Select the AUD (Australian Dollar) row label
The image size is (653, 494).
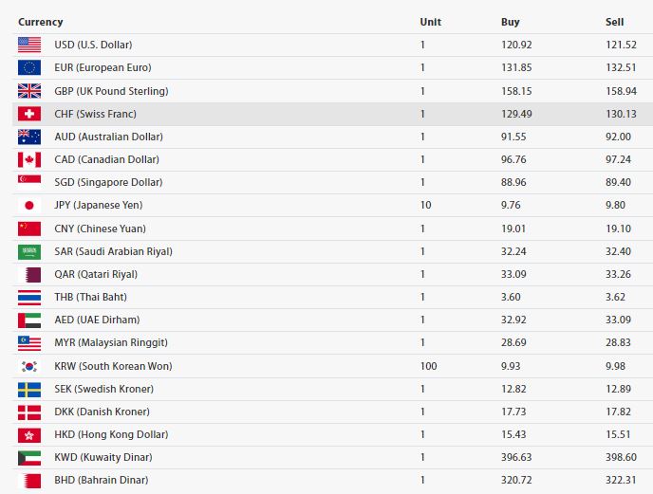click(109, 137)
